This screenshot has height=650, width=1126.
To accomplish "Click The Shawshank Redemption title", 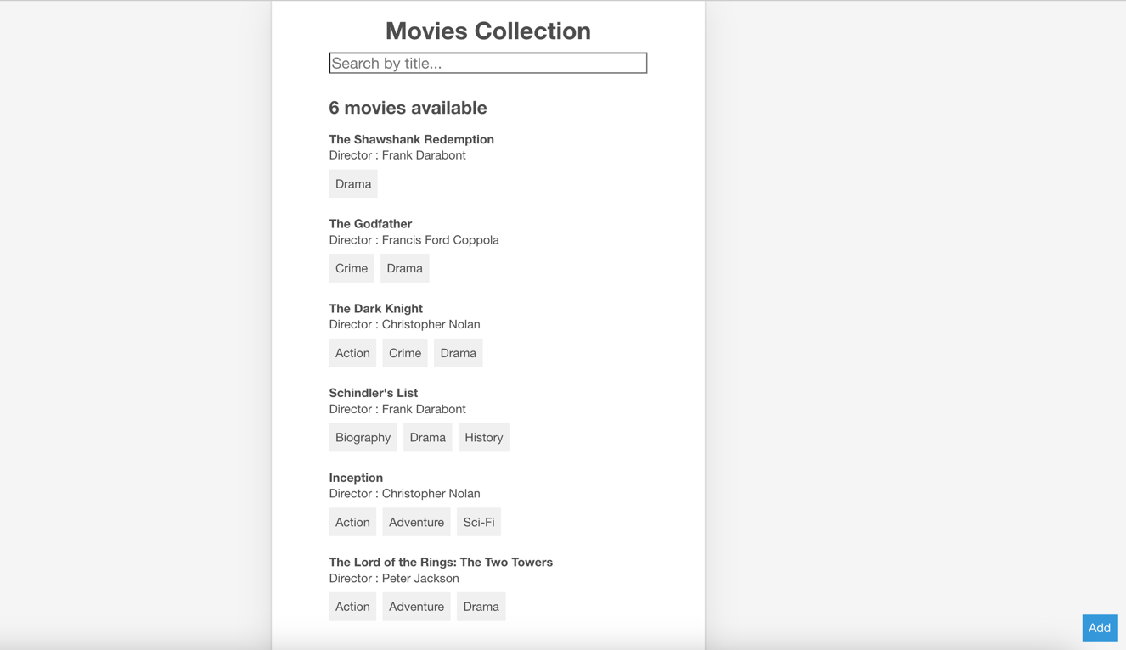I will (x=411, y=139).
